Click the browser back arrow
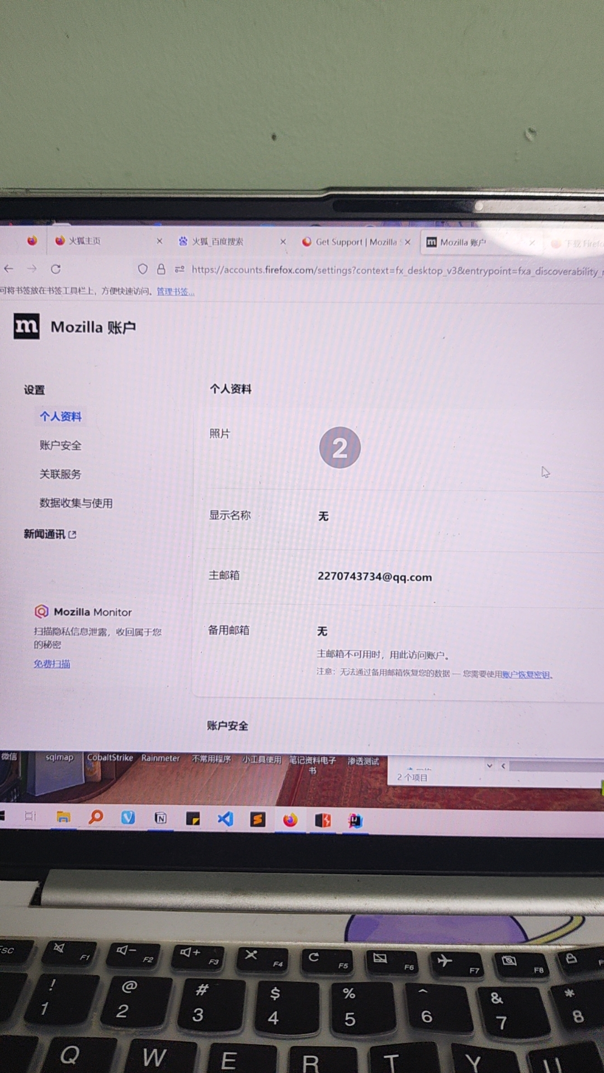The width and height of the screenshot is (604, 1073). coord(9,269)
